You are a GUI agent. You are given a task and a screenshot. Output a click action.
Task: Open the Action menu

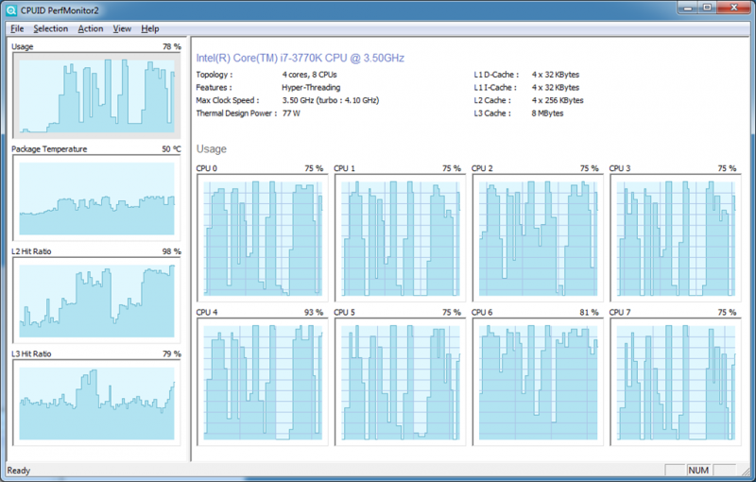pos(91,28)
